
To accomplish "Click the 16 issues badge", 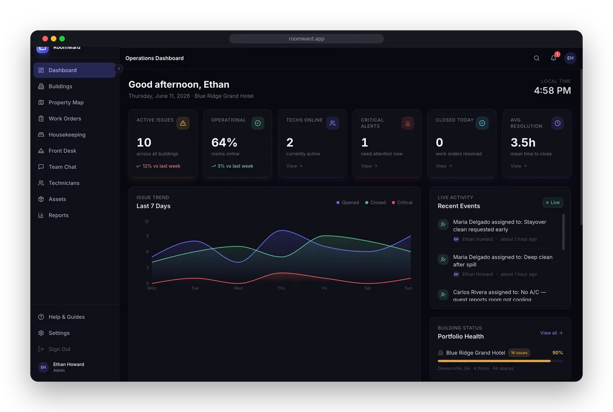I will coord(519,353).
